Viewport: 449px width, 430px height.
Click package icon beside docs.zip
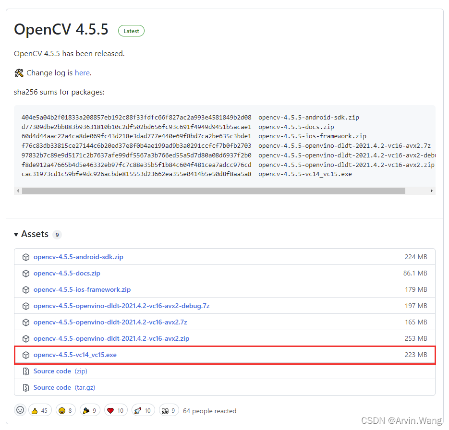26,274
